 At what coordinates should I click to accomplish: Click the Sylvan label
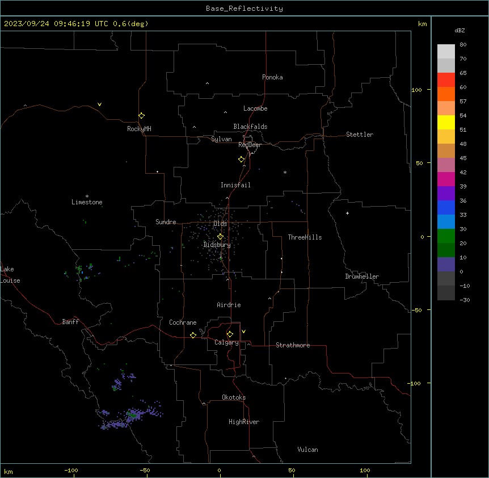click(x=221, y=139)
